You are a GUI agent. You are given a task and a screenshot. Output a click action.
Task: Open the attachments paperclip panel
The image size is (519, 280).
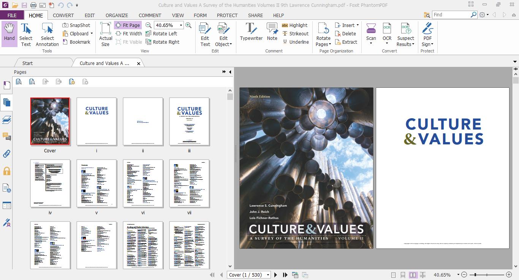coord(6,154)
